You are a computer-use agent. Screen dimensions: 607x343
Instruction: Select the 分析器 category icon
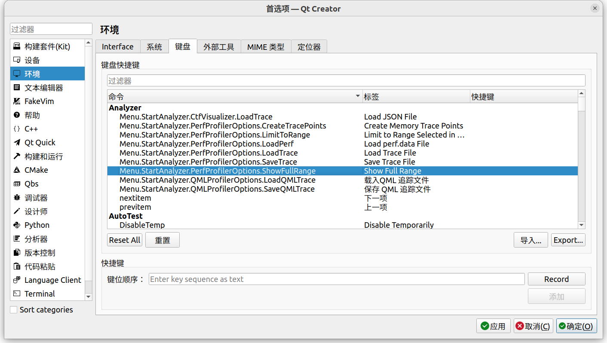pyautogui.click(x=17, y=239)
